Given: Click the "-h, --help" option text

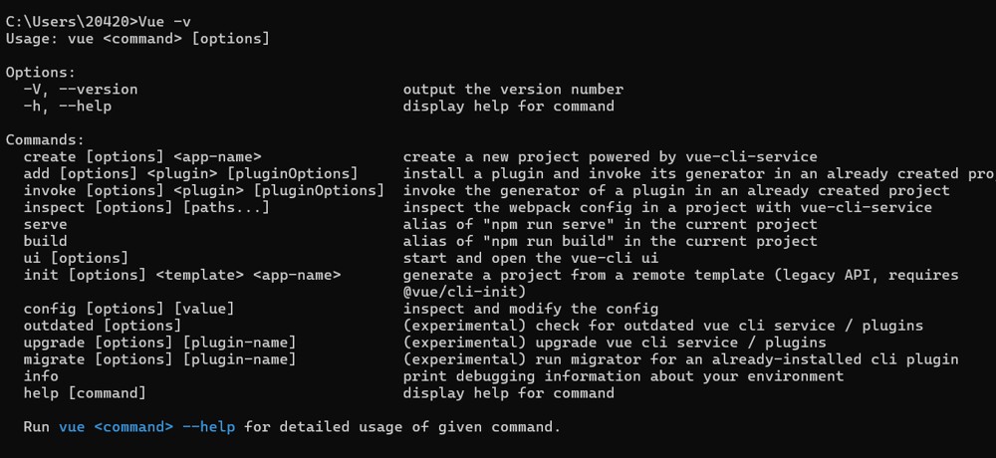Looking at the screenshot, I should [68, 107].
